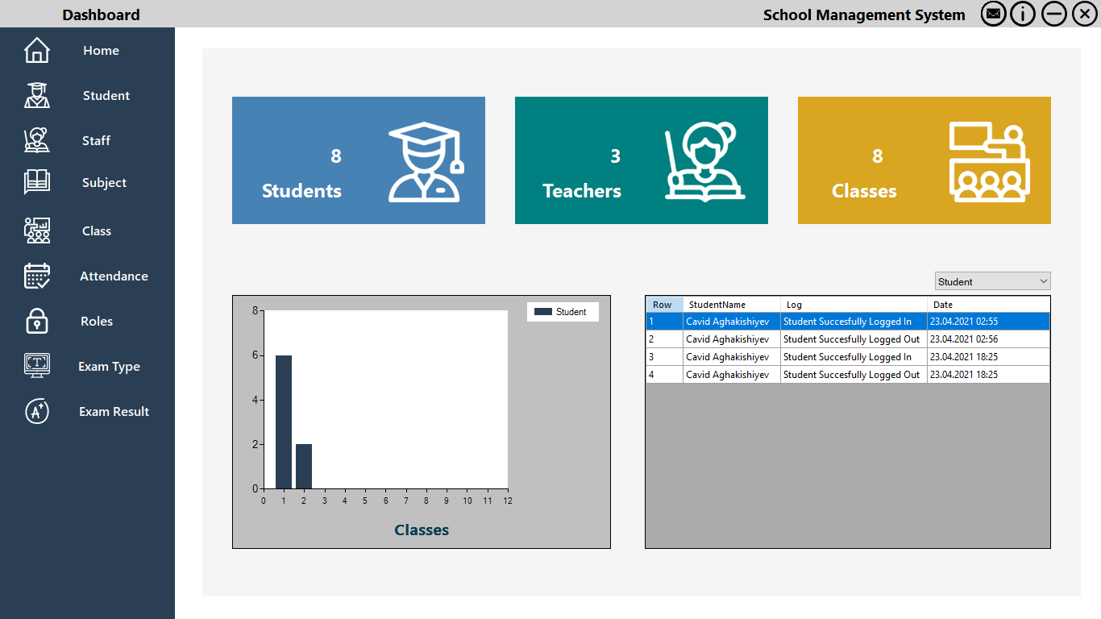Click the info icon next to envelope
Screen dimensions: 1101x619
[1023, 14]
